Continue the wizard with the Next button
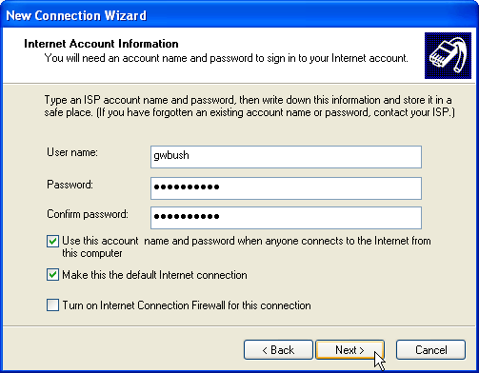 (x=350, y=350)
